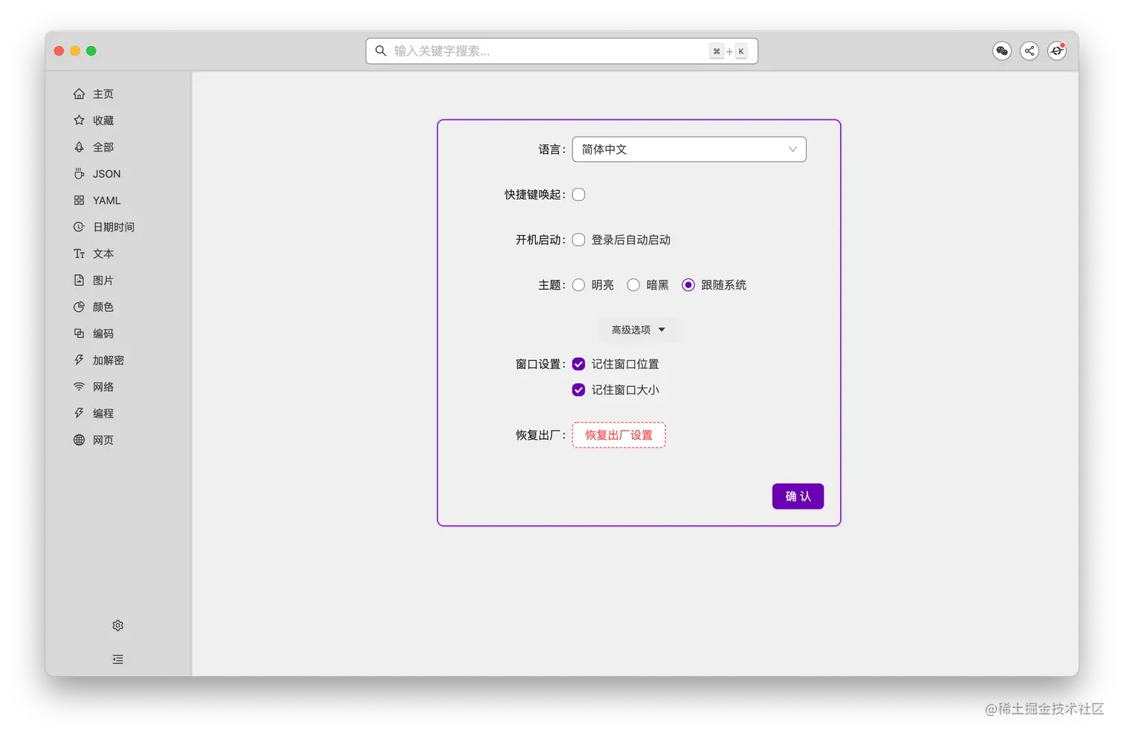1124x736 pixels.
Task: Click the 恢复出厂设置 button
Action: pyautogui.click(x=618, y=435)
